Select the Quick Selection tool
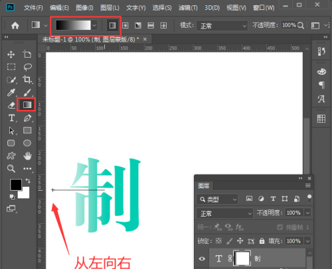The height and width of the screenshot is (269, 332). (11, 80)
